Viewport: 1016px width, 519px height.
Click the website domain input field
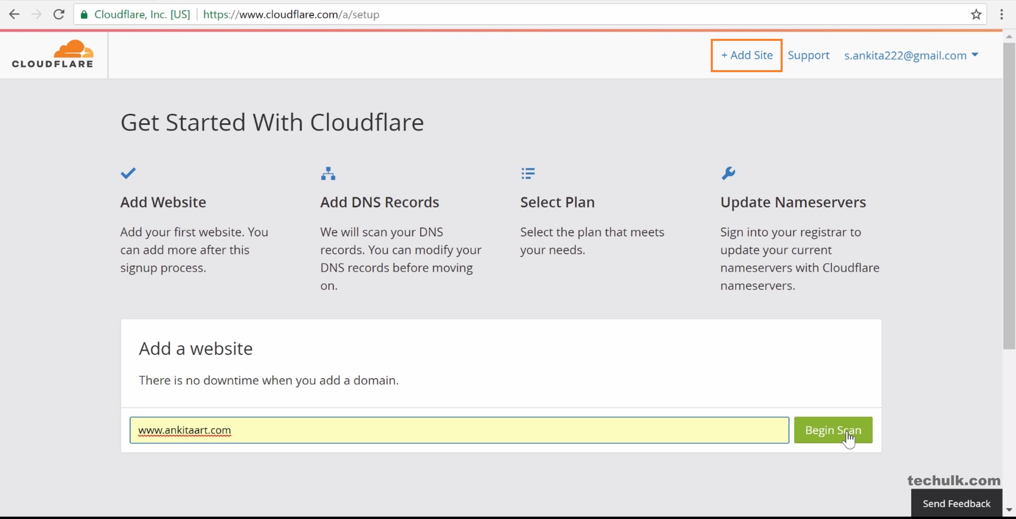(x=459, y=430)
